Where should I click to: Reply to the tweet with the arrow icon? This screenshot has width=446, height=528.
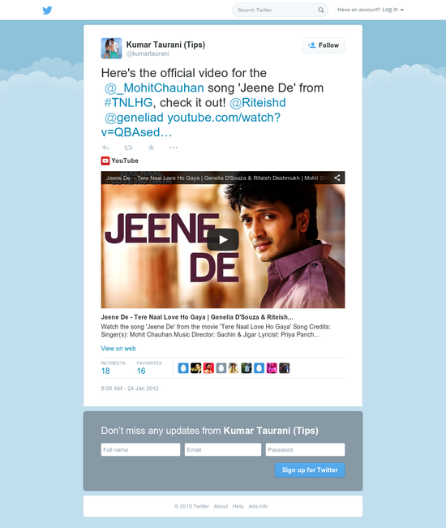pyautogui.click(x=105, y=148)
